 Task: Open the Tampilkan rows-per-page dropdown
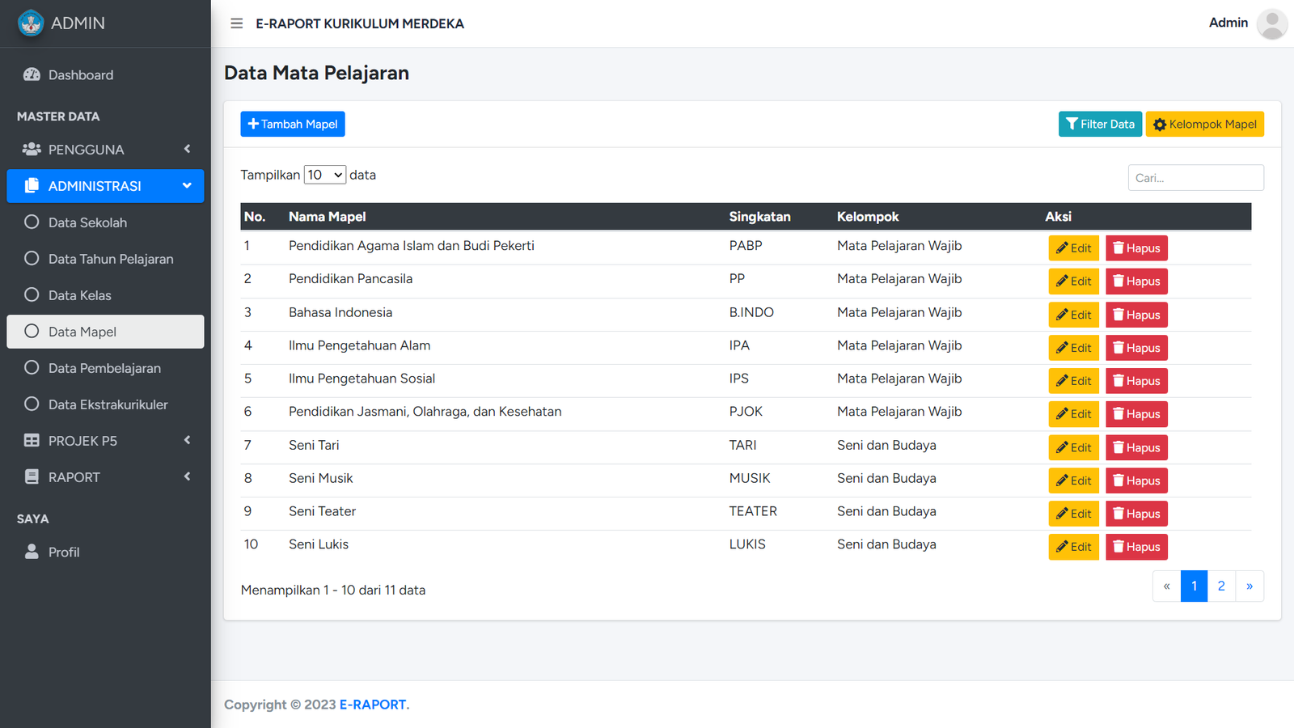pyautogui.click(x=324, y=175)
